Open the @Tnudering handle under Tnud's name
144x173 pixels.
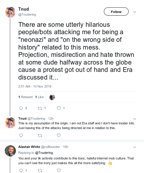click(27, 14)
